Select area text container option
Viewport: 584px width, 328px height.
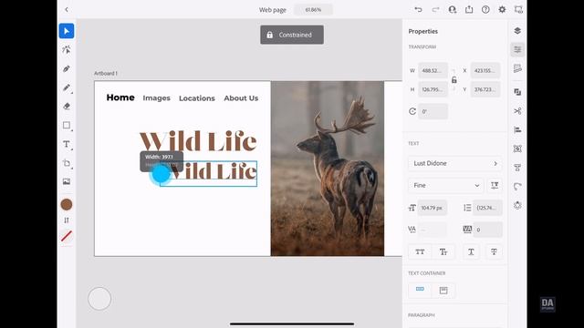click(x=443, y=290)
